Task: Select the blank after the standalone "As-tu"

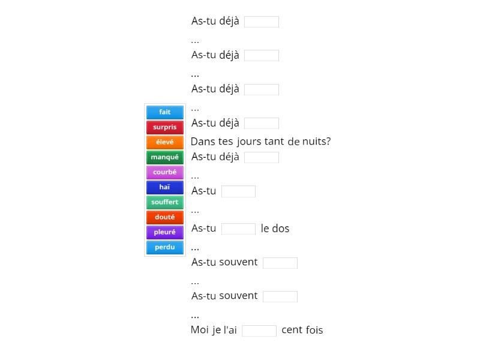Action: [x=238, y=191]
